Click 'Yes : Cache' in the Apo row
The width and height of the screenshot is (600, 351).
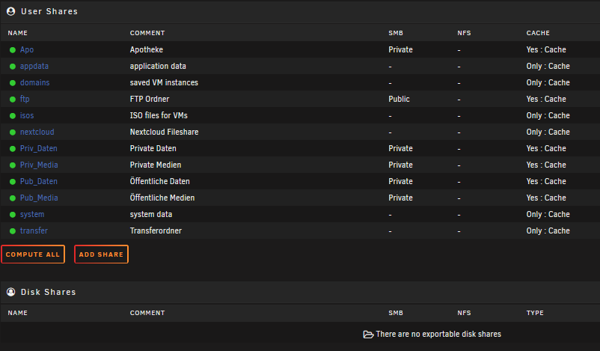tap(546, 49)
